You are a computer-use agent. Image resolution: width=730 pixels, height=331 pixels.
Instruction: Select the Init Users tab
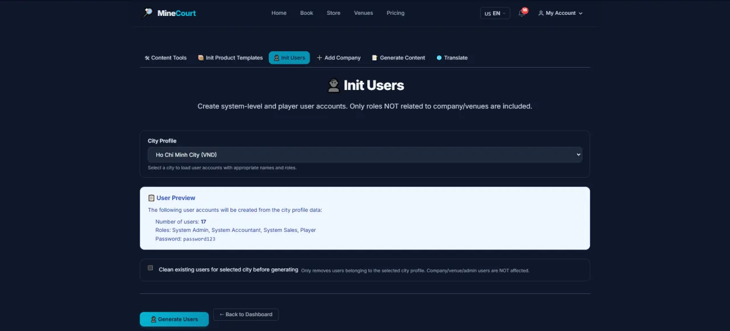point(289,58)
